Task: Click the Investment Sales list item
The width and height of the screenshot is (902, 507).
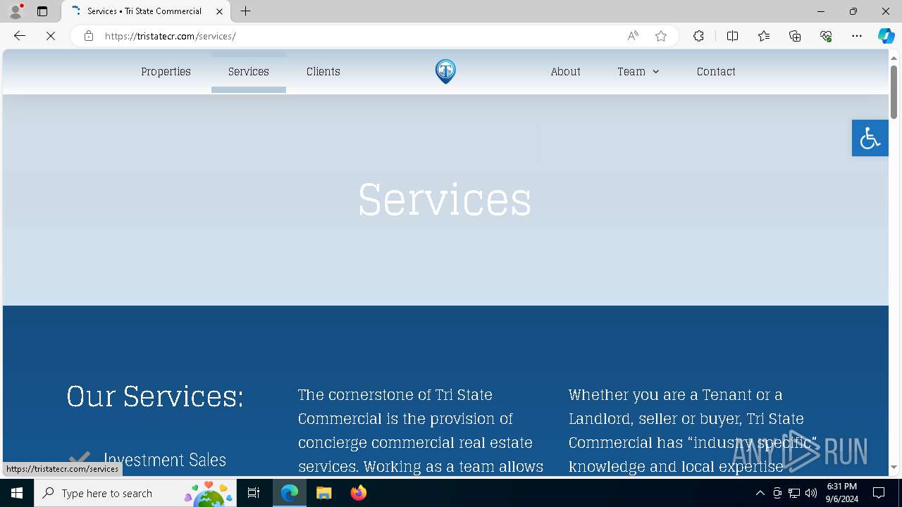Action: (x=164, y=460)
